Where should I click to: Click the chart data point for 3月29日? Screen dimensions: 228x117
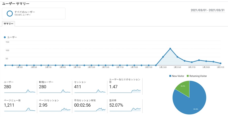click(206, 61)
